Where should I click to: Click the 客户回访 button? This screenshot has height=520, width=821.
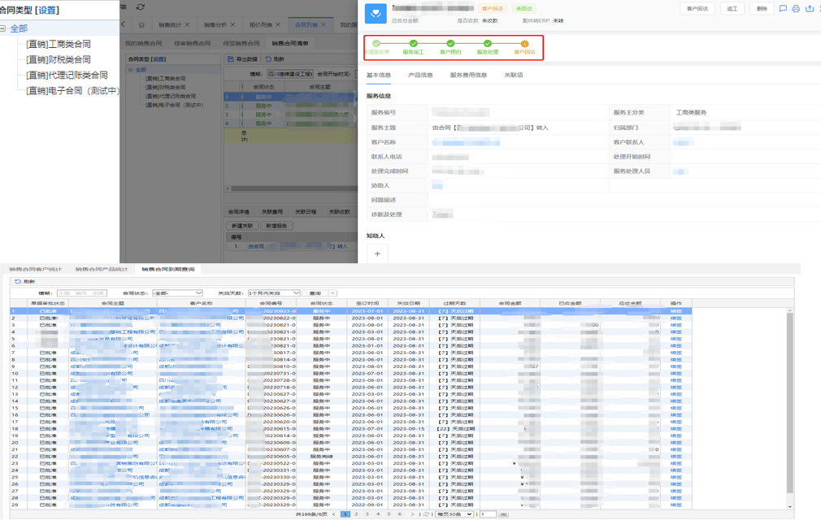[697, 9]
